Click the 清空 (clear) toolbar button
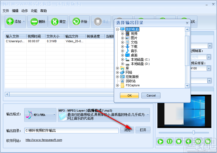This screenshot has width=217, height=153. [58, 22]
